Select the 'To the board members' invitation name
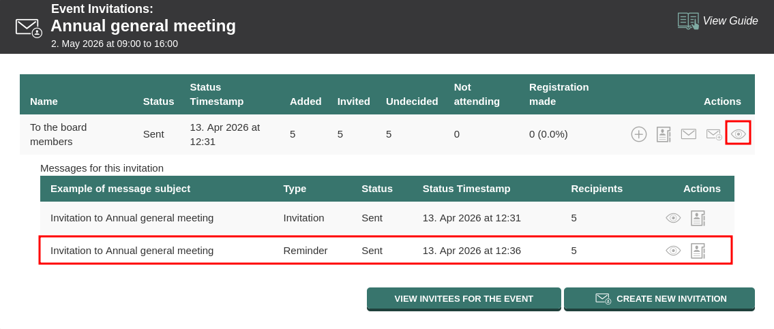 [x=58, y=134]
